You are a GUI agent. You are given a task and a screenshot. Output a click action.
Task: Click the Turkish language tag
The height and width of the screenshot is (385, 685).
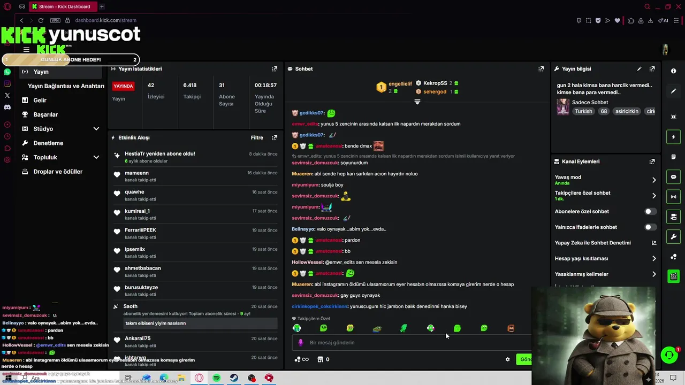tap(583, 111)
